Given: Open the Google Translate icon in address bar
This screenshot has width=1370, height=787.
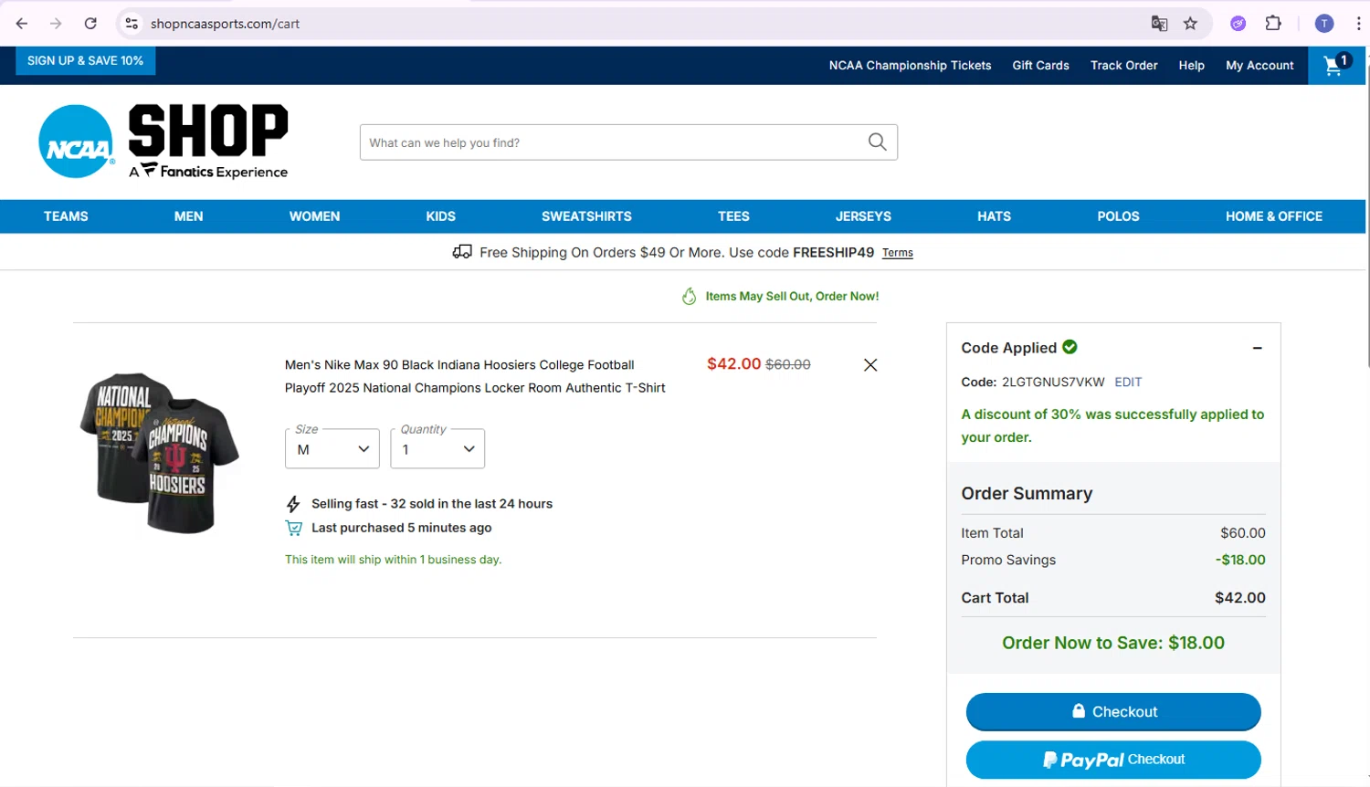Looking at the screenshot, I should click(x=1159, y=24).
